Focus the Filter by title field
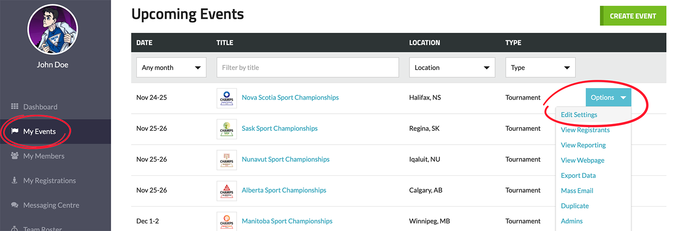Screen dimensions: 675x231 307,67
